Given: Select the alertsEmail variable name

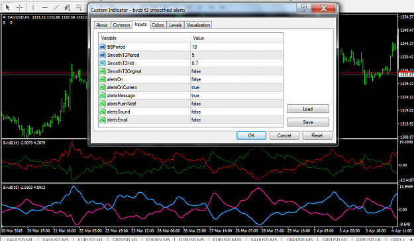Looking at the screenshot, I should (117, 120).
